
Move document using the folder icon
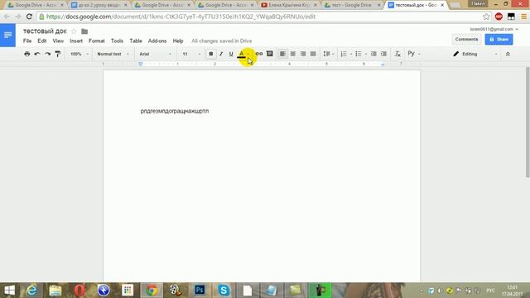[84, 31]
